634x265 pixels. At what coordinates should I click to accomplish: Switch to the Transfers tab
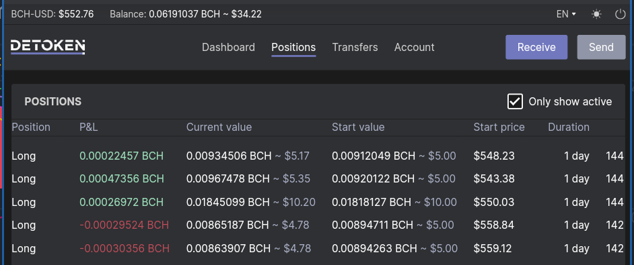355,48
